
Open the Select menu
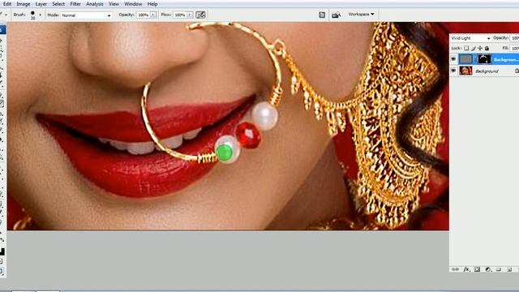point(58,4)
